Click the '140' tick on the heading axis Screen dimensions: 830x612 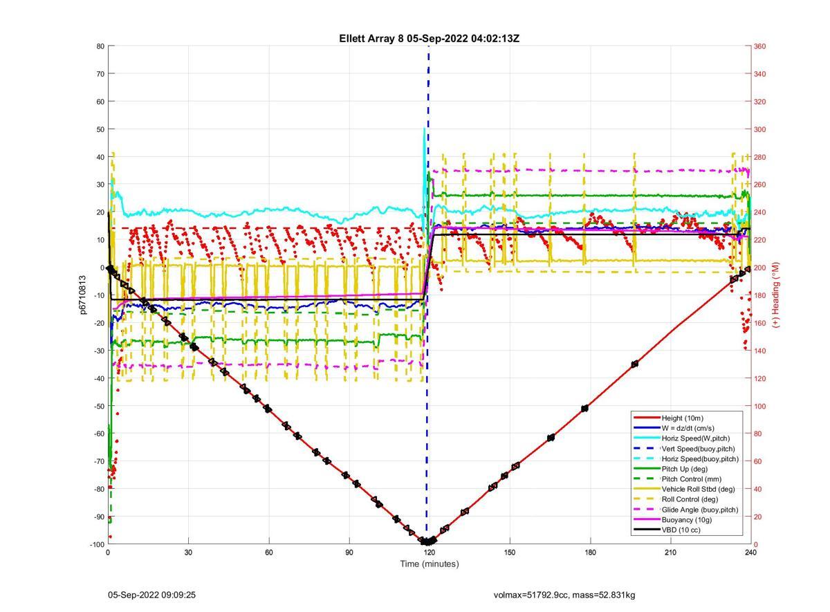[x=760, y=351]
